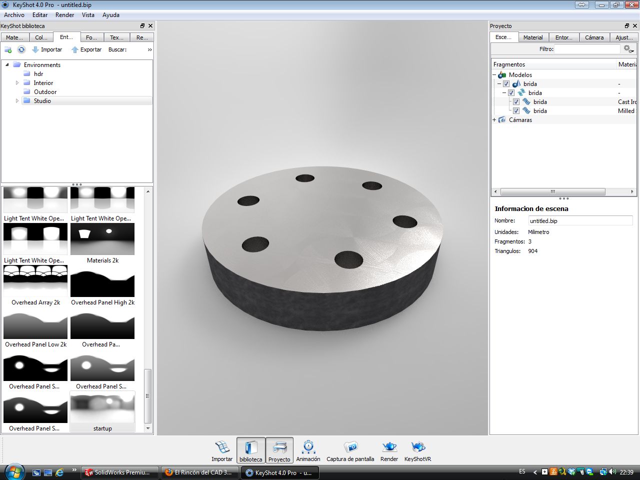This screenshot has height=480, width=640.
Task: Select the Studio folder
Action: pyautogui.click(x=42, y=101)
